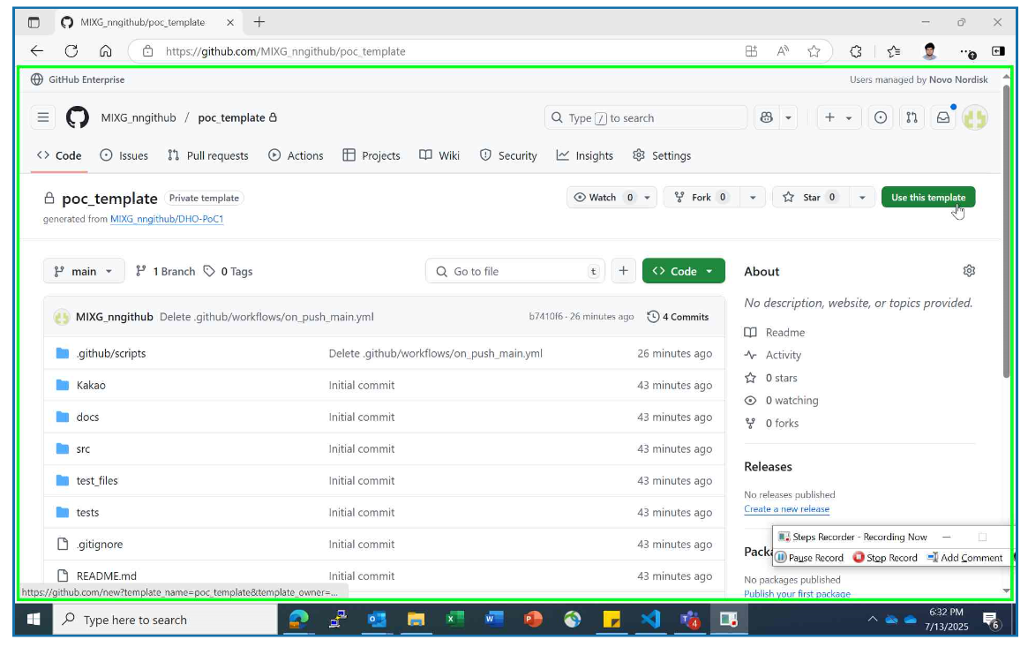Open the user profile avatar
This screenshot has height=647, width=1028.
tap(975, 118)
